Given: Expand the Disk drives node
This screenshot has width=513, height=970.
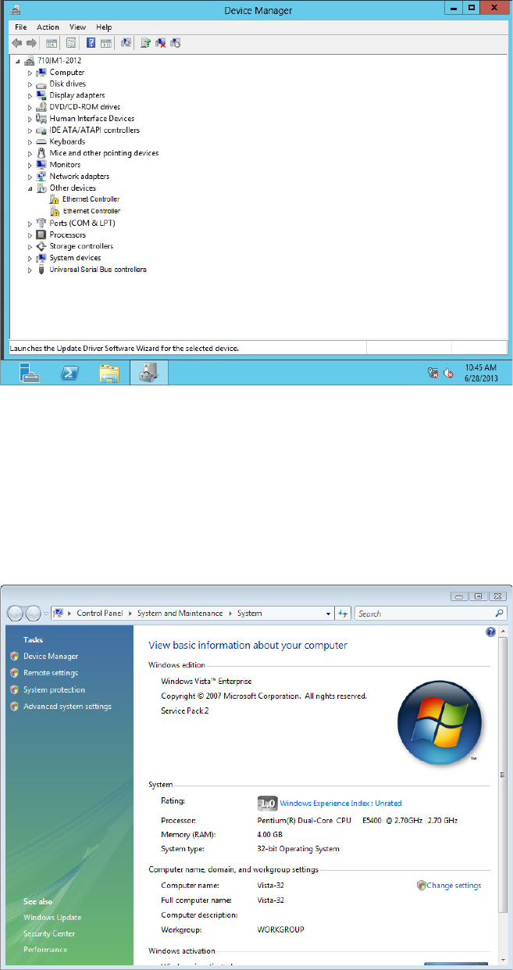Looking at the screenshot, I should click(x=30, y=84).
